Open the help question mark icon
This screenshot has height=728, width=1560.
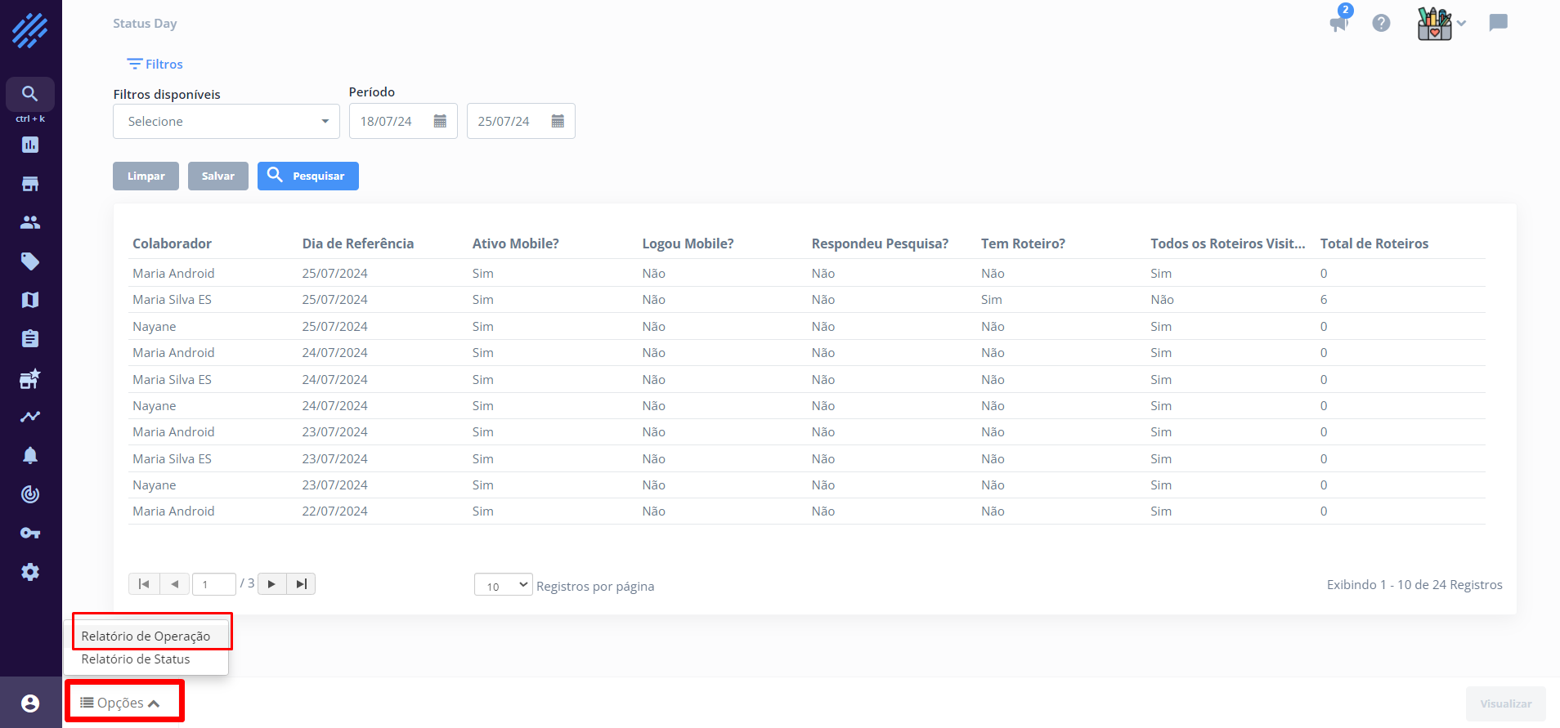1381,23
